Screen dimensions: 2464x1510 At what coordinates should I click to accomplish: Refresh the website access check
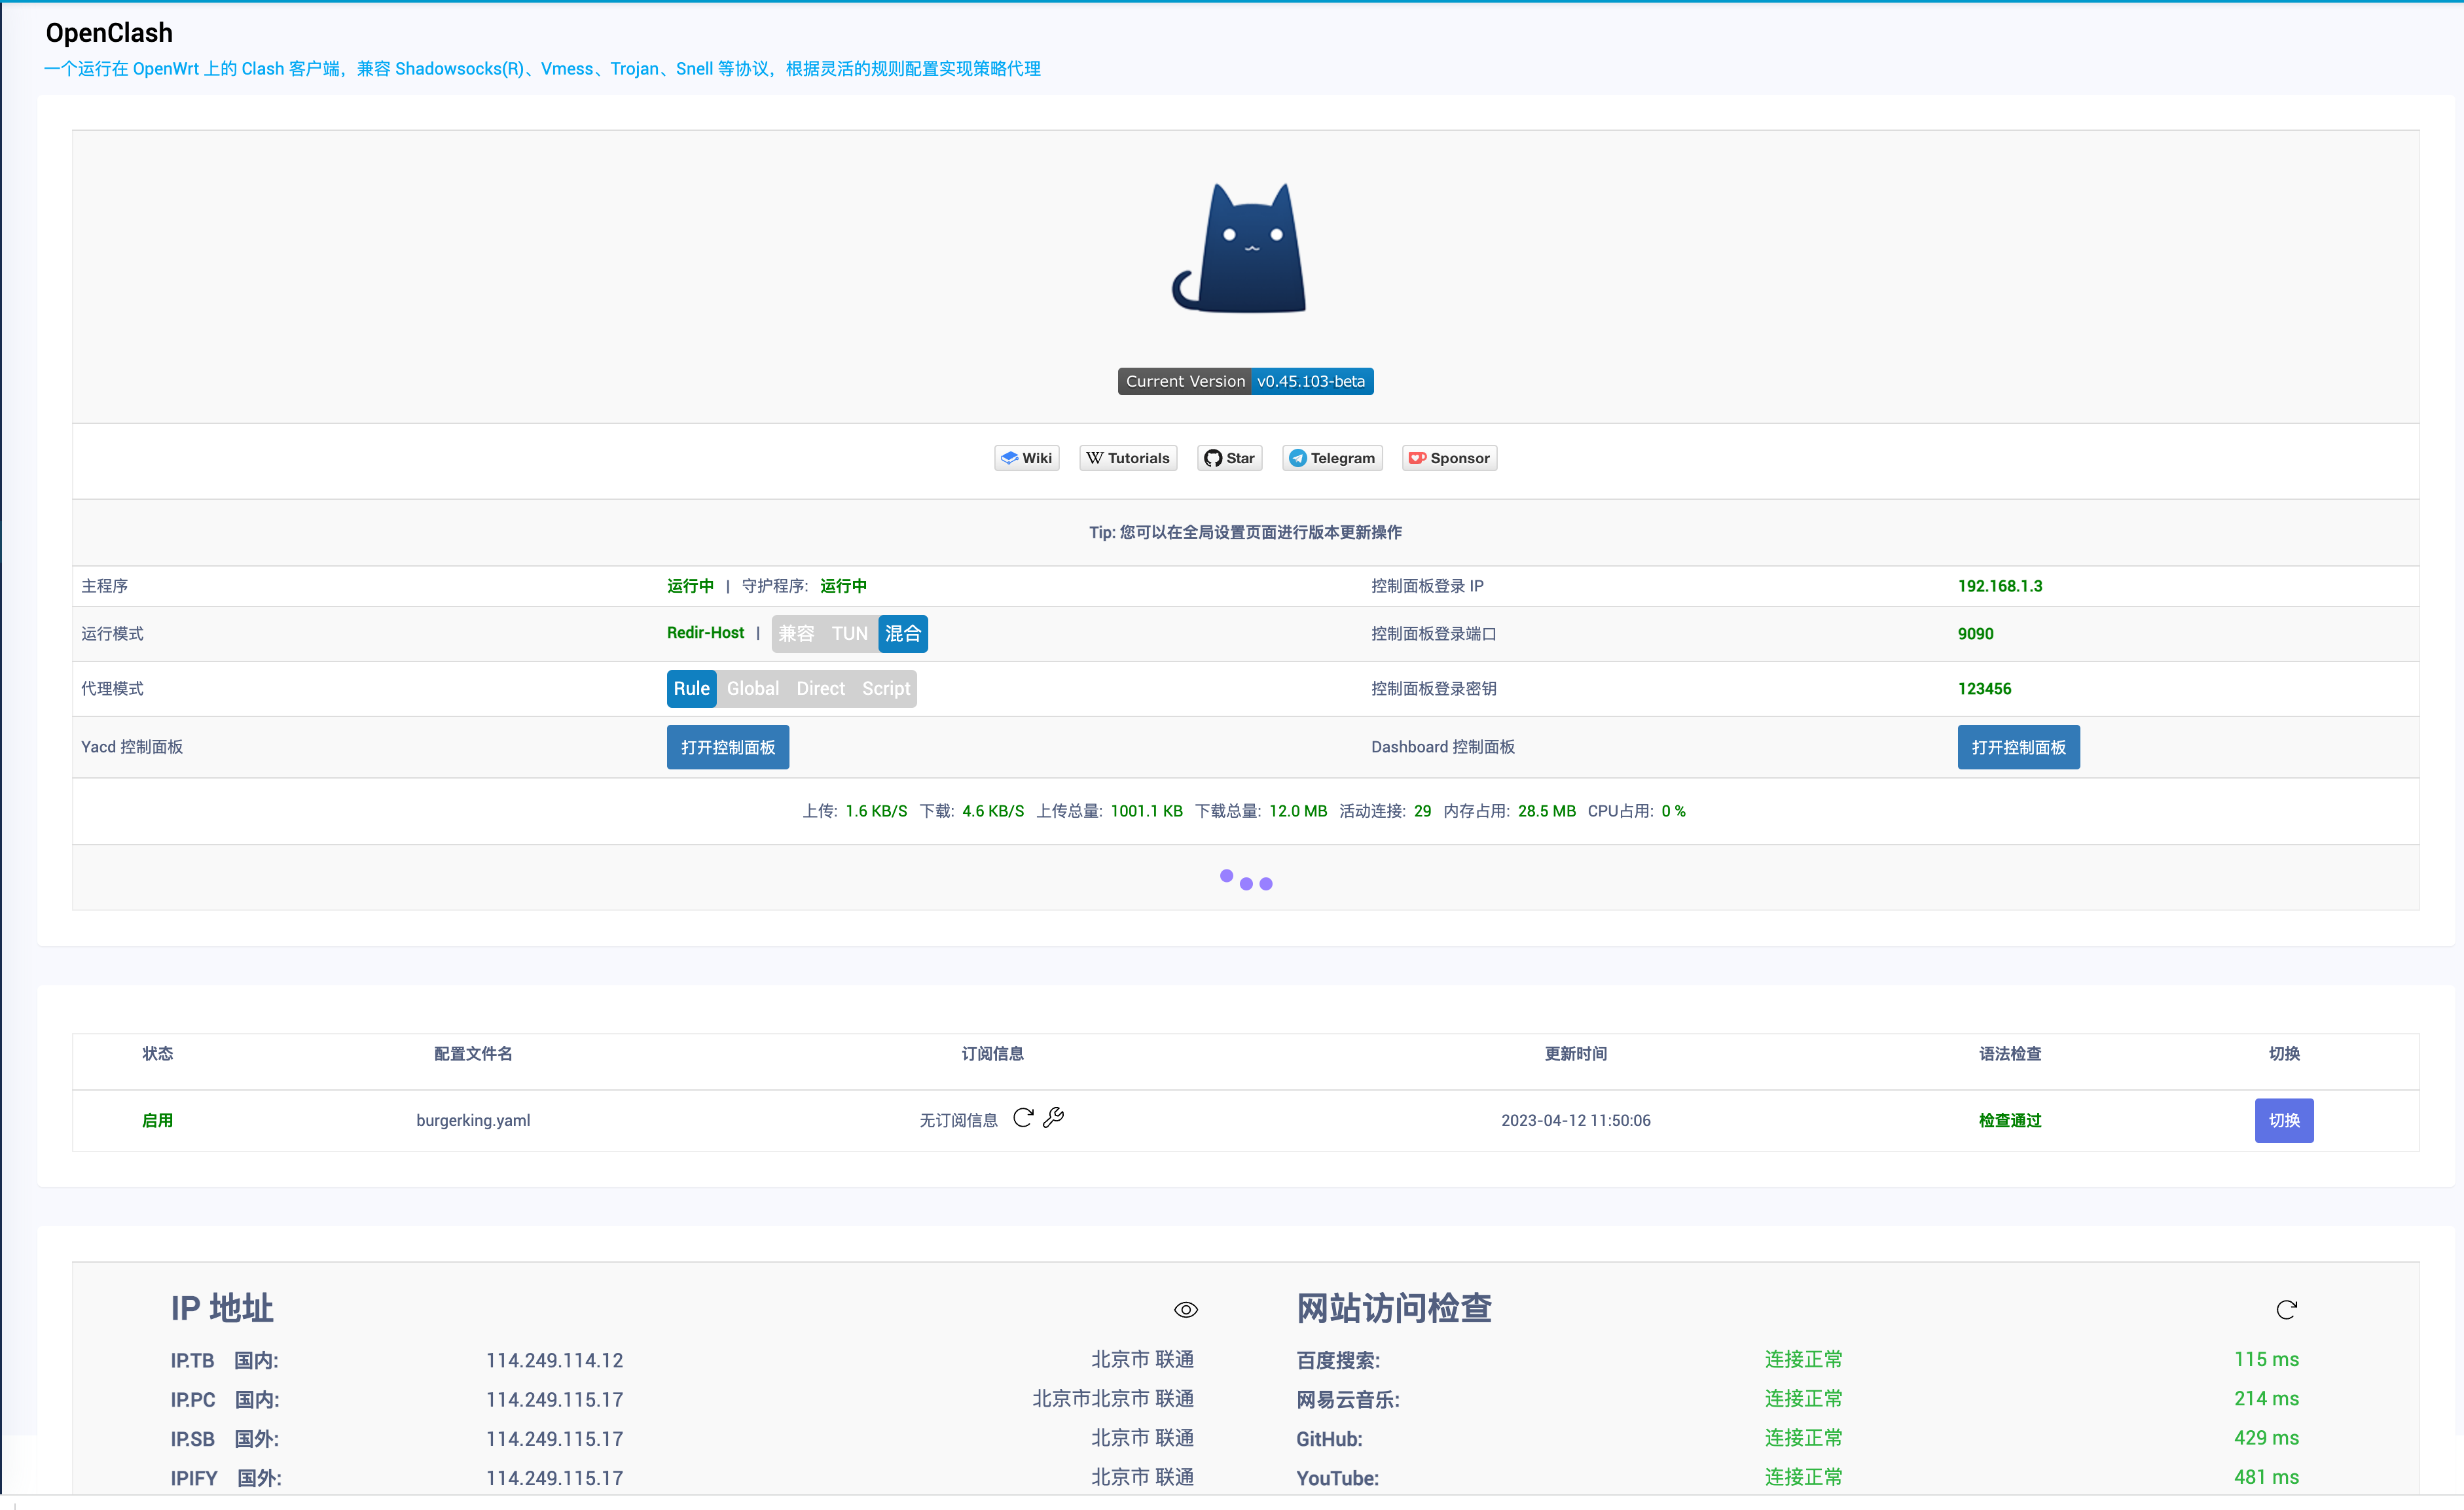(x=2286, y=1309)
